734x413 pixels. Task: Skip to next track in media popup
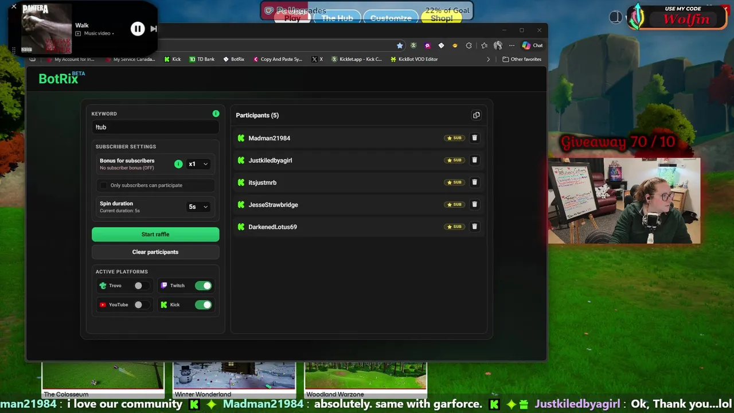click(x=153, y=29)
